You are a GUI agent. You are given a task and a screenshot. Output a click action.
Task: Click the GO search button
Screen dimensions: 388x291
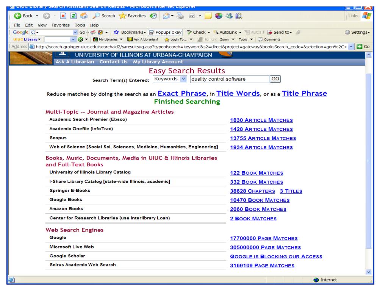pyautogui.click(x=275, y=79)
